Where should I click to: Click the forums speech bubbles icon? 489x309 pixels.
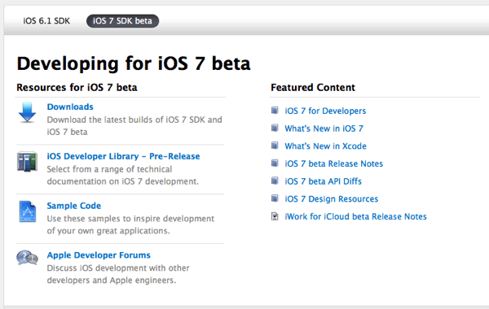pos(27,258)
